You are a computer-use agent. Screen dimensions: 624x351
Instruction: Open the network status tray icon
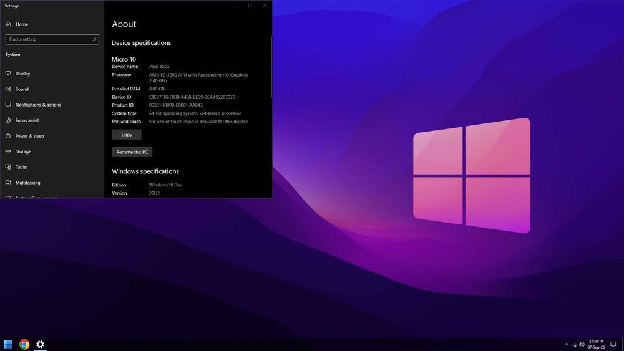click(574, 345)
